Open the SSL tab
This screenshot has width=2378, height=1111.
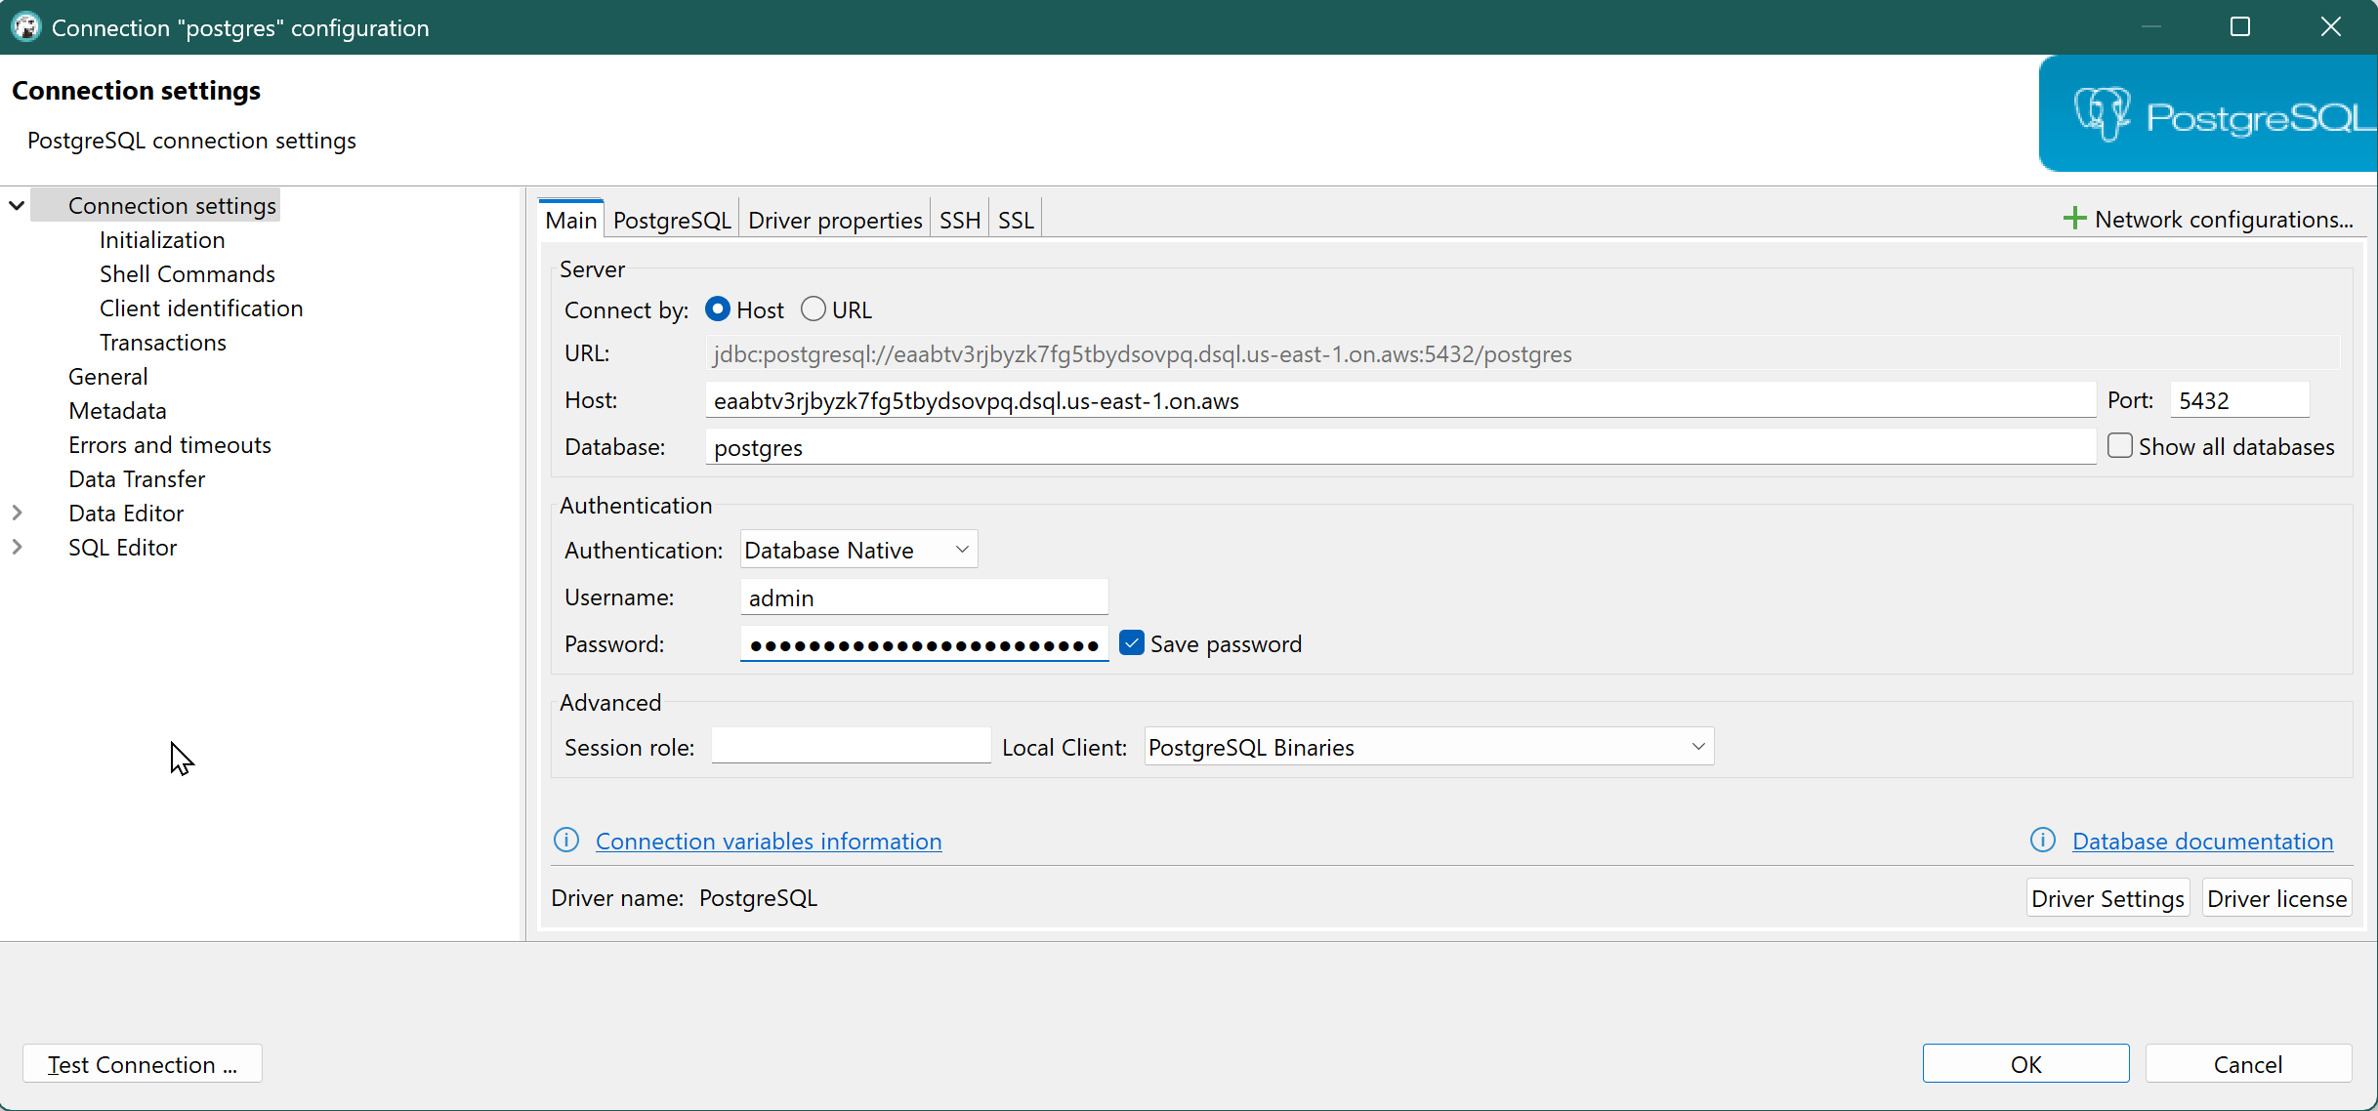pos(1016,220)
